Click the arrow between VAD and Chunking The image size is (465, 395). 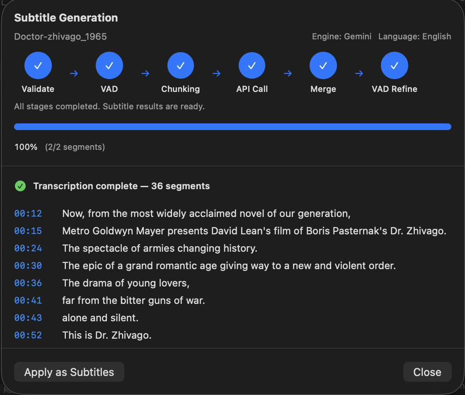pos(145,73)
